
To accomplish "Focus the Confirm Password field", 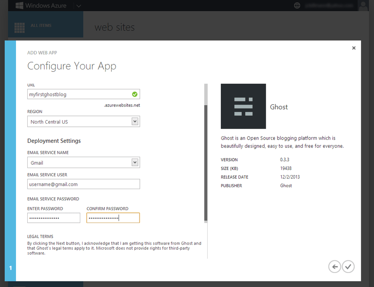I will (x=113, y=218).
